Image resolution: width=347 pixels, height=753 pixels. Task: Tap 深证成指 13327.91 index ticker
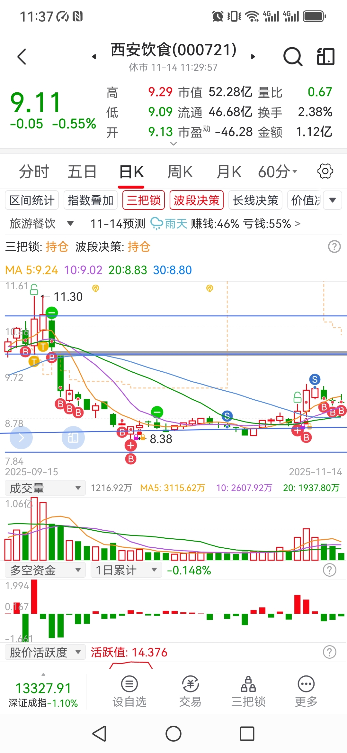click(43, 694)
